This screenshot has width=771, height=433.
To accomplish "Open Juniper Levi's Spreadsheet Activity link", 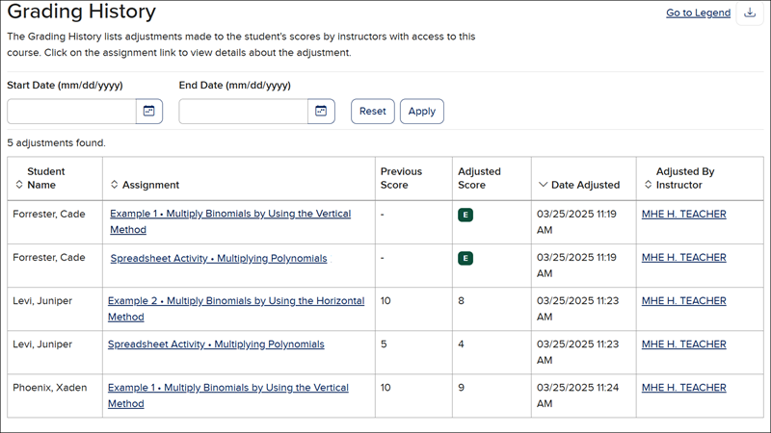I will (x=216, y=344).
